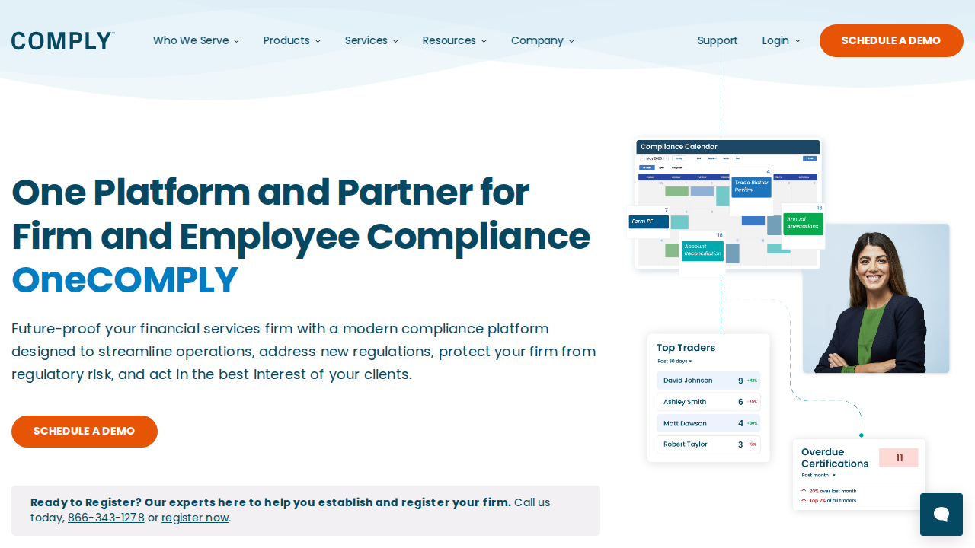This screenshot has width=975, height=548.
Task: Expand the Resources chevron
Action: click(484, 41)
